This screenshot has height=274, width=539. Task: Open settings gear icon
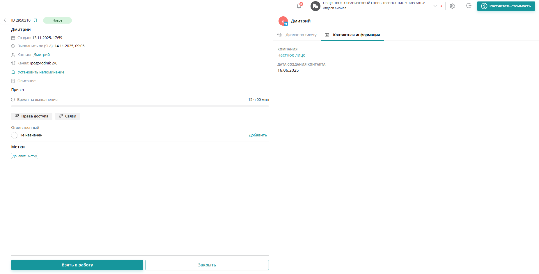452,6
